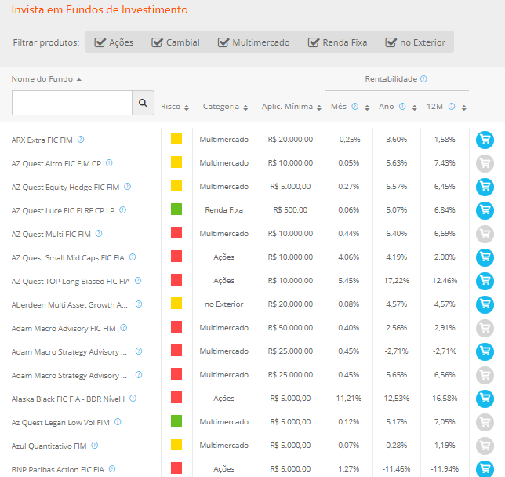Image resolution: width=505 pixels, height=477 pixels.
Task: Click the search magnifier button
Action: [x=143, y=103]
